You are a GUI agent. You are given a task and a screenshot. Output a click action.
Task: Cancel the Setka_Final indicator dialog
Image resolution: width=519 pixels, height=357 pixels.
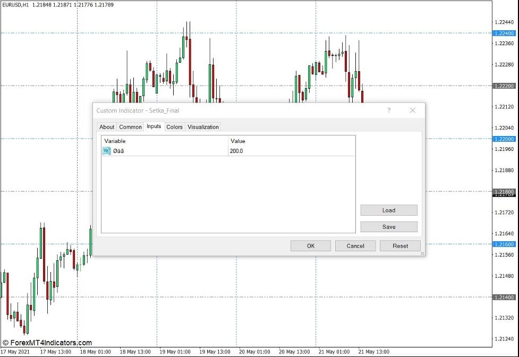pos(355,245)
